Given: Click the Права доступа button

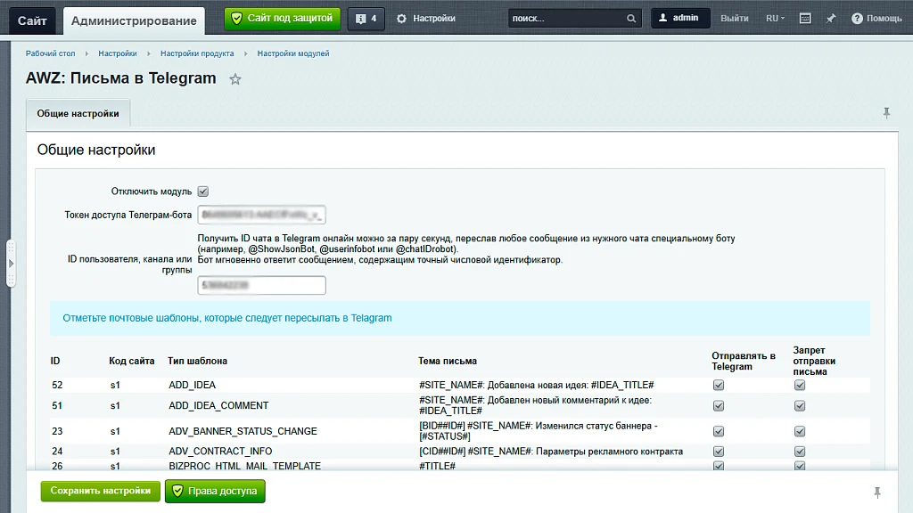Looking at the screenshot, I should (215, 491).
